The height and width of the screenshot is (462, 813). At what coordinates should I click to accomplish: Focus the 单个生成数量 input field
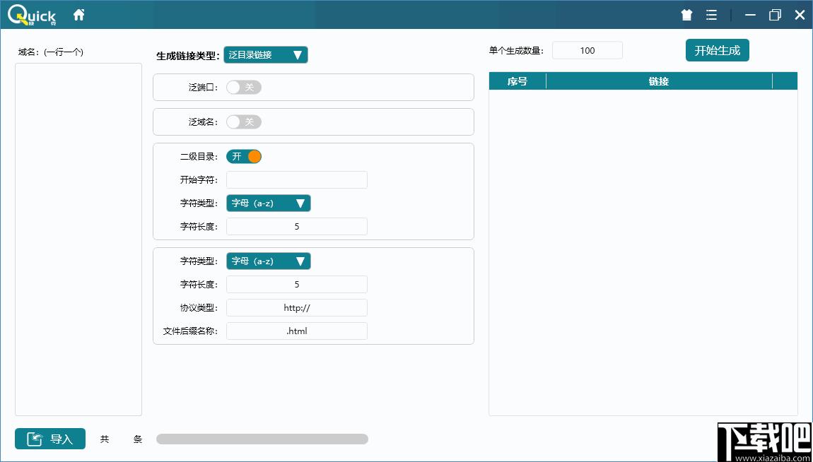pyautogui.click(x=587, y=50)
